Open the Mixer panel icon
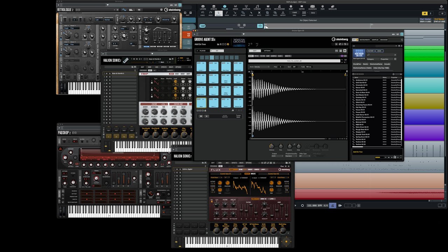Screen dimensions: 448x252 click(x=235, y=7)
